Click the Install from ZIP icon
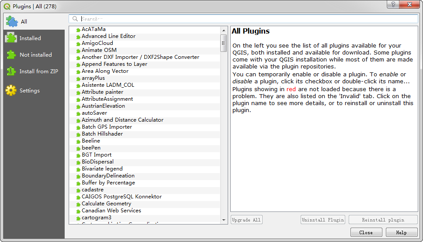Viewport: 423px width, 242px height. point(11,72)
